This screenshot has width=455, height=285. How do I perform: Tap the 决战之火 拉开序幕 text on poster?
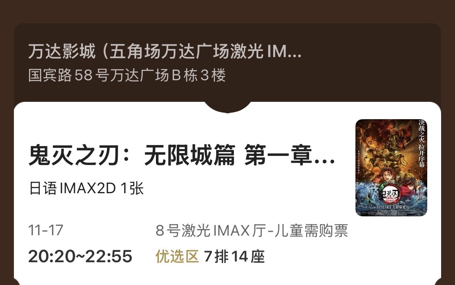click(x=421, y=144)
